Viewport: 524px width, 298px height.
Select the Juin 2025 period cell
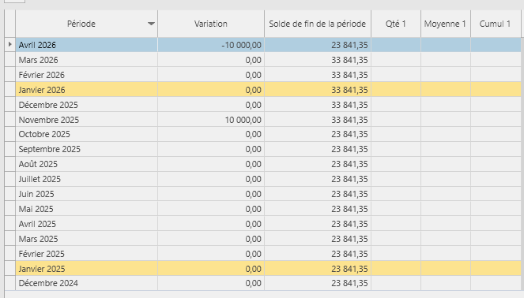pyautogui.click(x=87, y=194)
